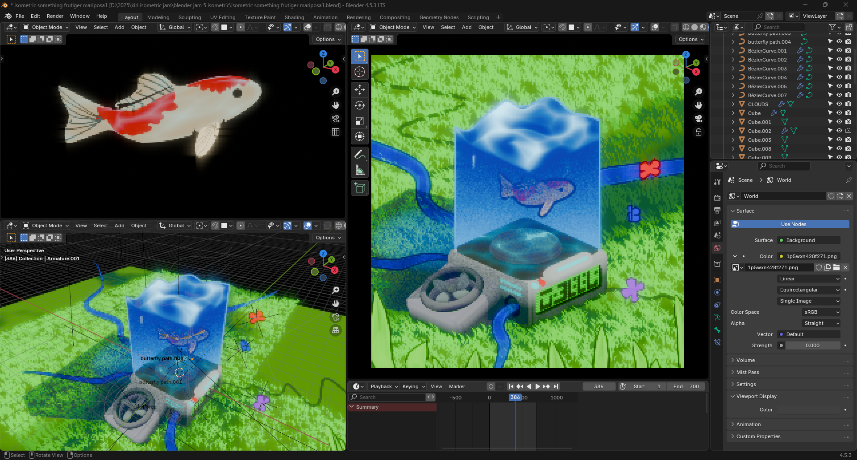The image size is (857, 460).
Task: Open the Linear interpolation dropdown
Action: coord(809,279)
